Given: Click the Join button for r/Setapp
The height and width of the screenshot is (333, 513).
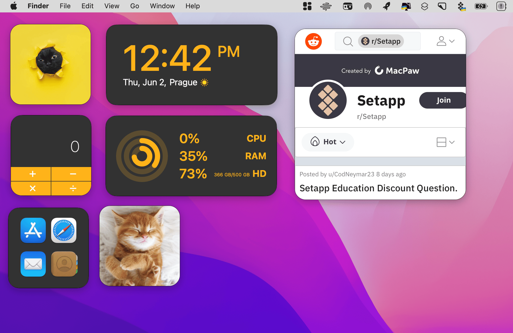Looking at the screenshot, I should [x=443, y=100].
